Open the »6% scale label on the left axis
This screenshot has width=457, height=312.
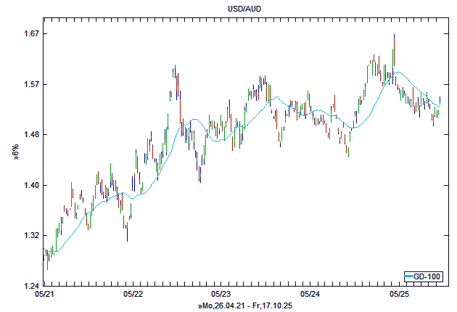(x=15, y=151)
